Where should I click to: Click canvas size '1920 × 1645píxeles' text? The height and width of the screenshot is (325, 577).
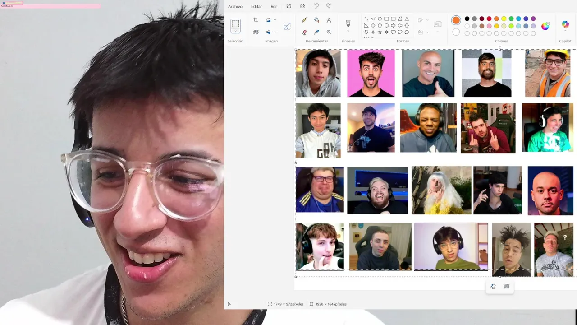331,304
